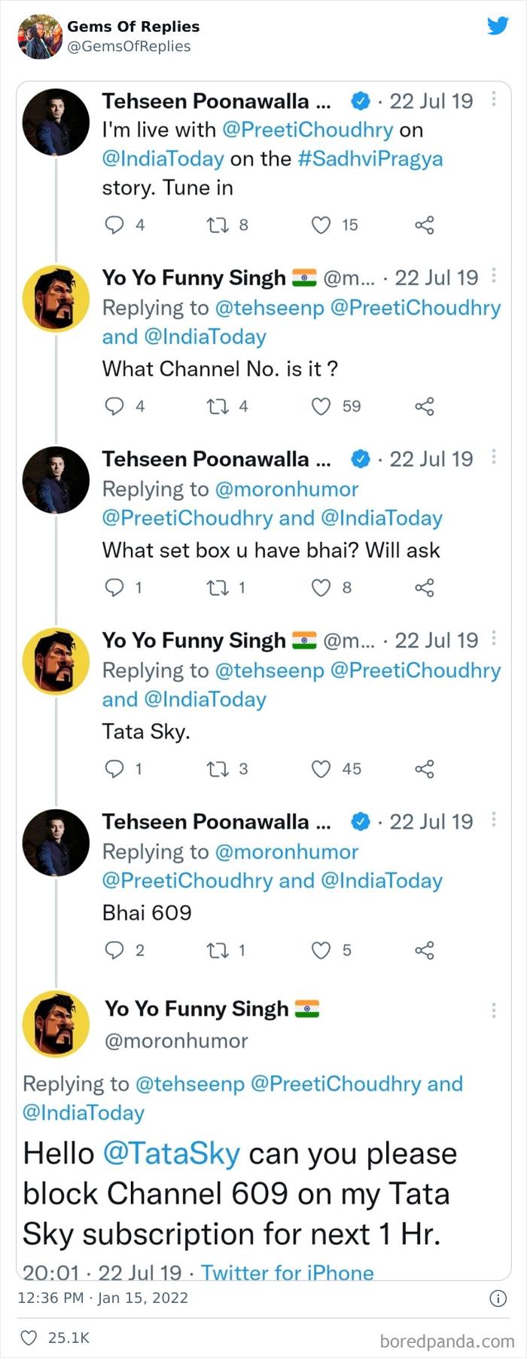Screen dimensions: 527x1358
Task: Like the embedded tweet with 25.1K likes
Action: pos(29,1338)
